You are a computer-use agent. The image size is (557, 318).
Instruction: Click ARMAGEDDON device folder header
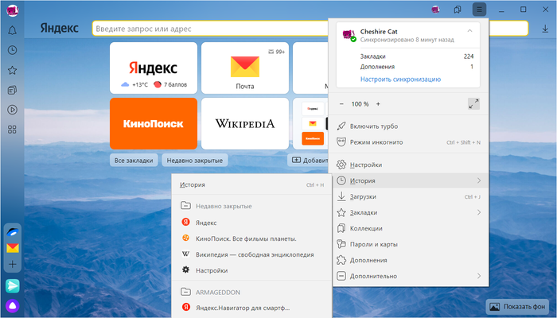tap(252, 292)
